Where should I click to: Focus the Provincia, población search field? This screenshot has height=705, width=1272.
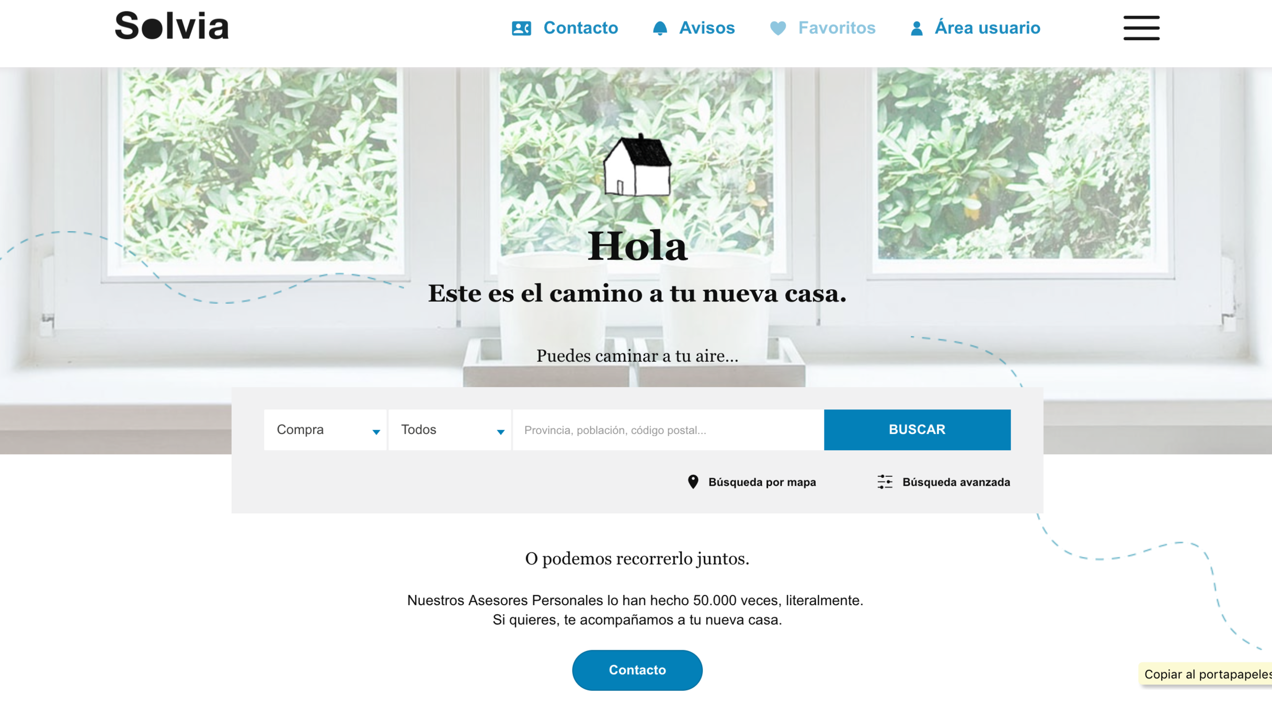(x=668, y=430)
